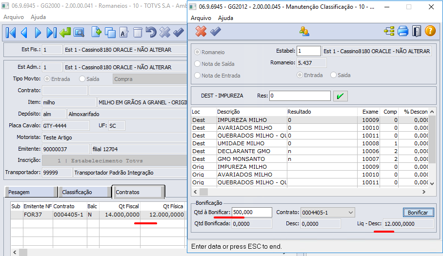Screen dimensions: 443x256
Task: Click the Motorista field Teste Artigo
Action: click(115, 138)
